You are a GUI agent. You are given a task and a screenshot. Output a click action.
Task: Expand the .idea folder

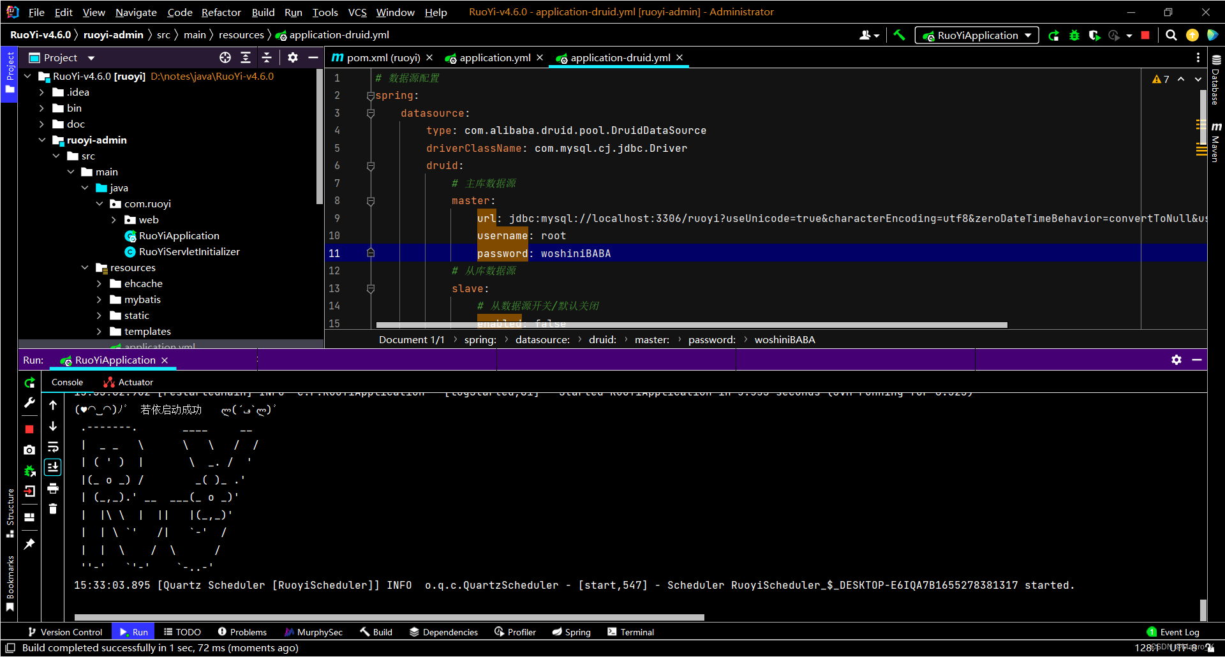click(41, 92)
